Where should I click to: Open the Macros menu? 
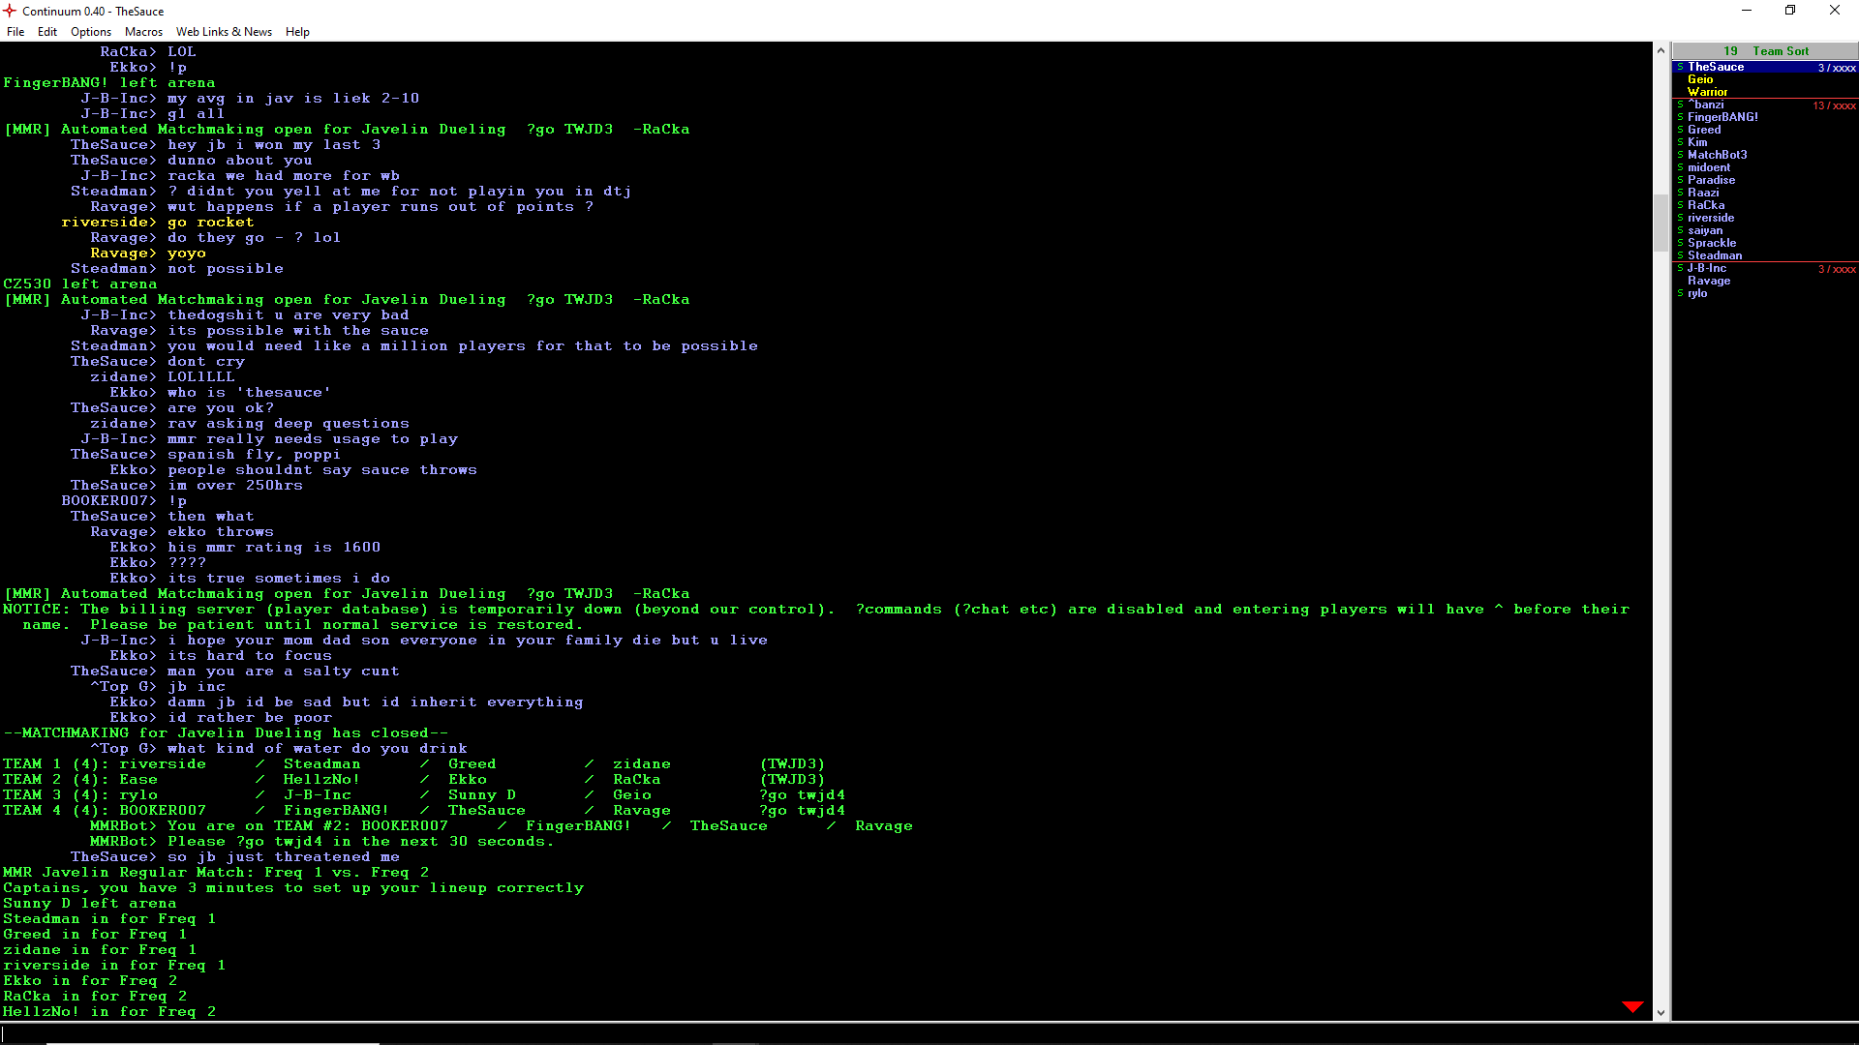coord(143,32)
